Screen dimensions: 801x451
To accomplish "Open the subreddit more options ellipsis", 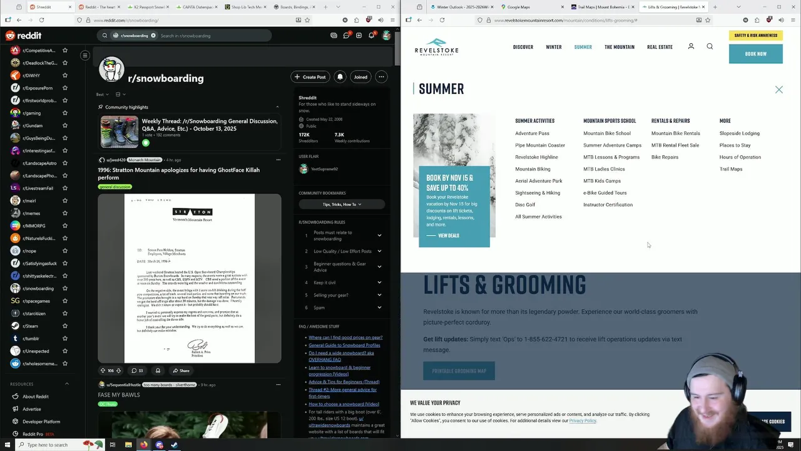I will coord(381,77).
